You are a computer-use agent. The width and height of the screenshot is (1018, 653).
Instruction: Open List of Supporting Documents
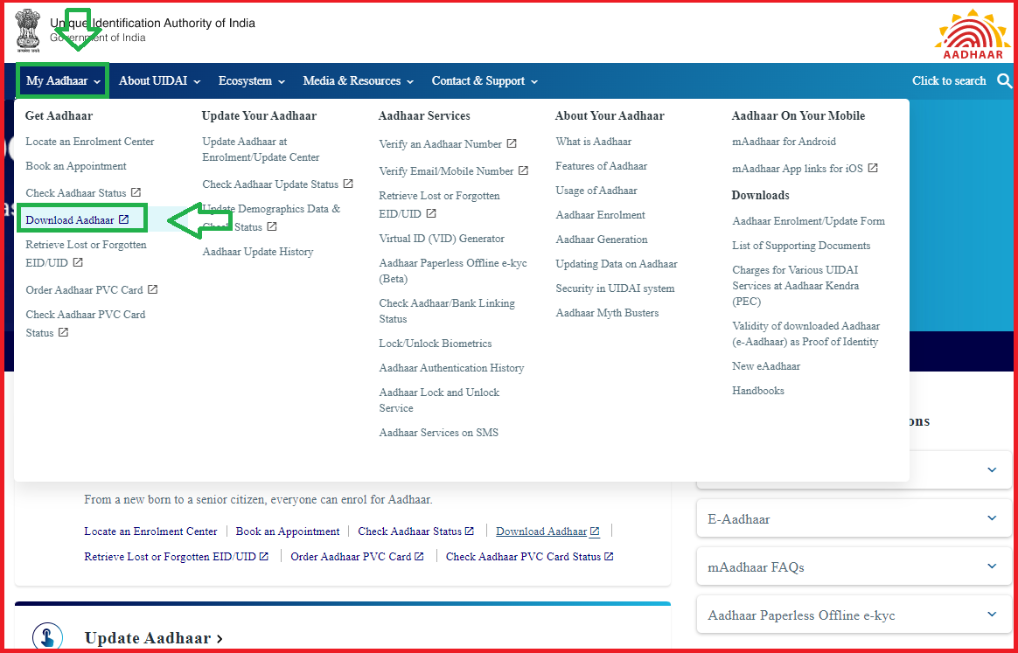point(801,246)
